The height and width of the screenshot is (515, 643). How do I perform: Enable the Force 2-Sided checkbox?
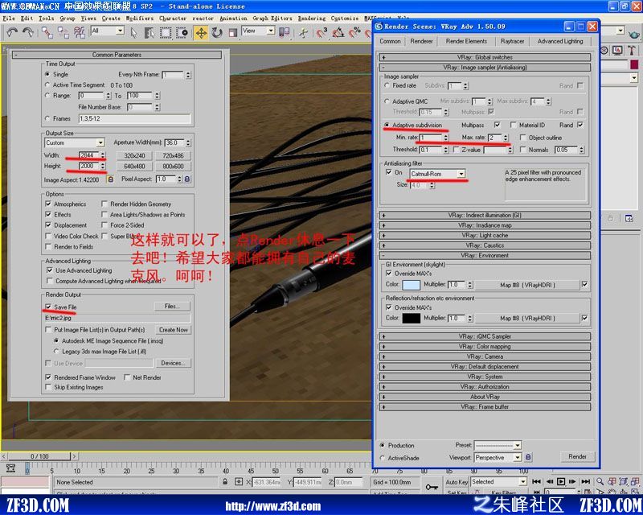pyautogui.click(x=104, y=225)
